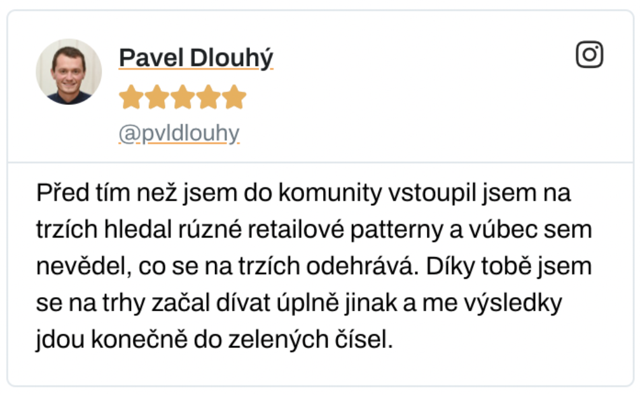This screenshot has width=640, height=395.
Task: Click the word "Díky" in the review
Action: coord(450,267)
